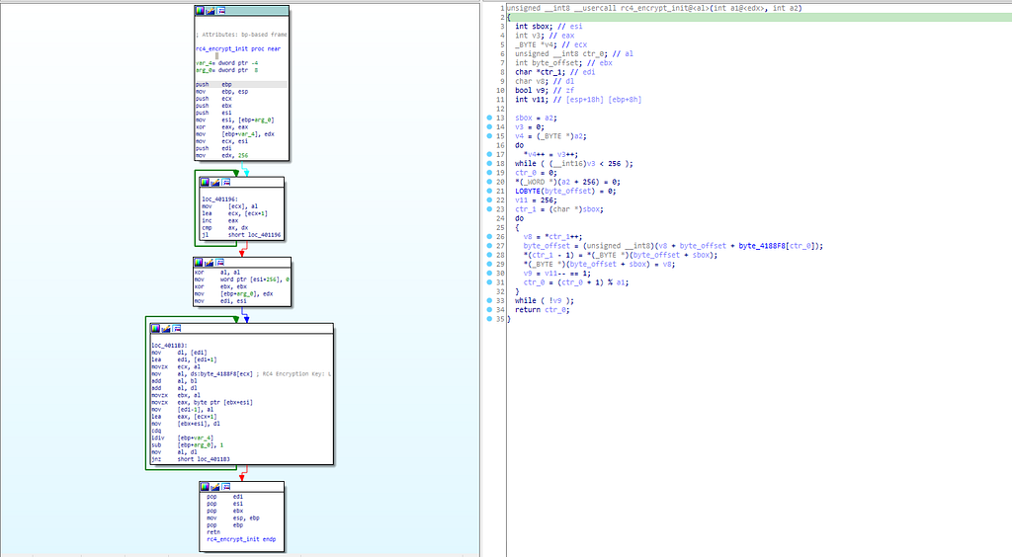This screenshot has height=557, width=1012.
Task: Click the pencil icon on the 'xor al, al' node
Action: pos(210,263)
